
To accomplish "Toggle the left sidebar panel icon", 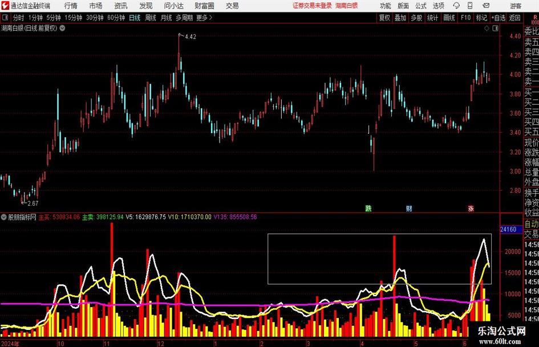I will coord(5,18).
